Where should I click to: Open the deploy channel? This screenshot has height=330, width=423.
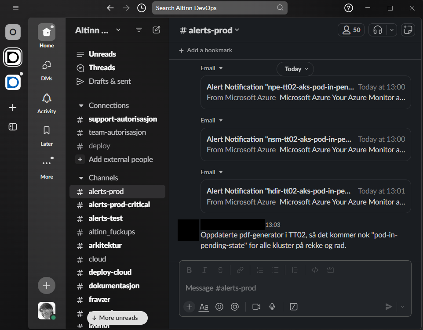coord(117,146)
